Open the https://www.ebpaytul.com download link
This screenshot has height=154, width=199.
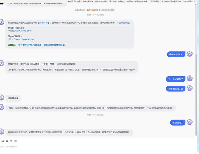[x=21, y=39]
